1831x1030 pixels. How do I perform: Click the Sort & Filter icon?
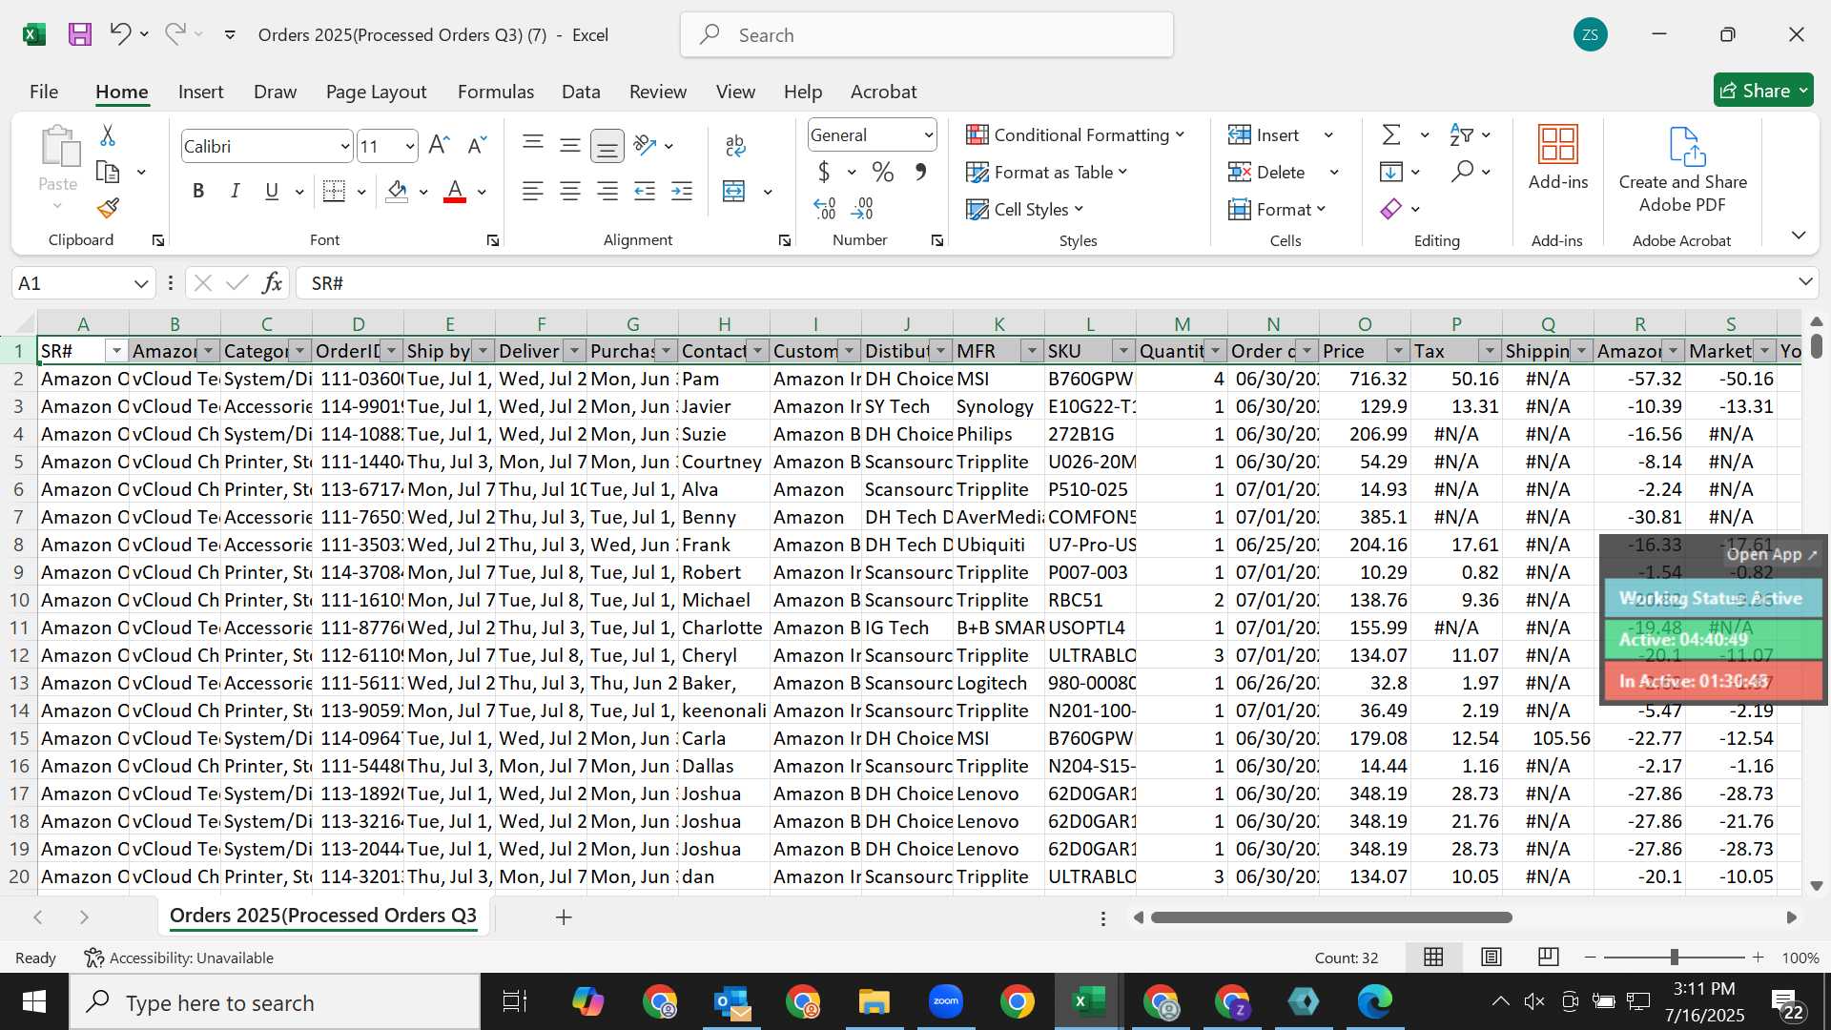[x=1461, y=134]
